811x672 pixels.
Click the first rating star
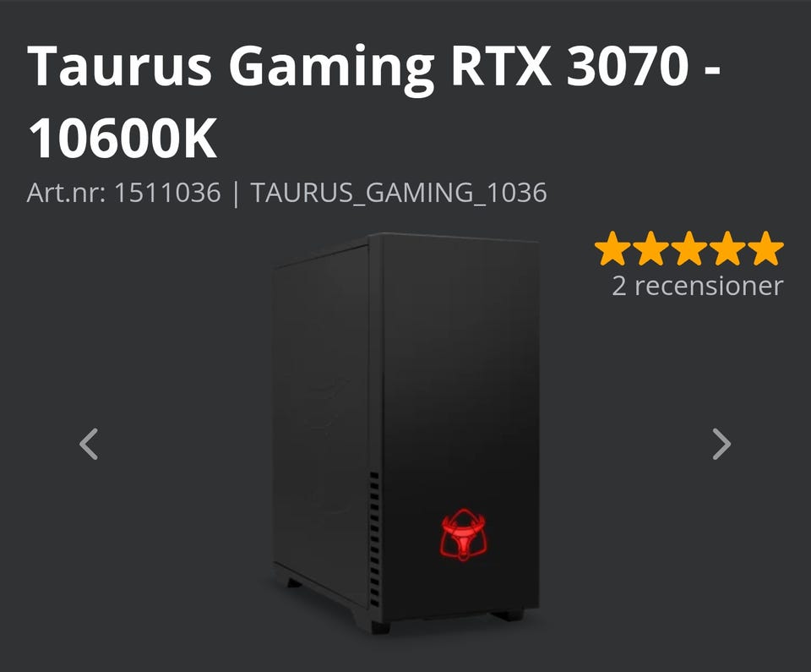tap(612, 249)
